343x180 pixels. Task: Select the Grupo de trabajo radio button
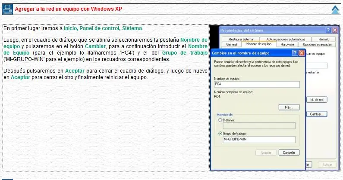(220, 133)
